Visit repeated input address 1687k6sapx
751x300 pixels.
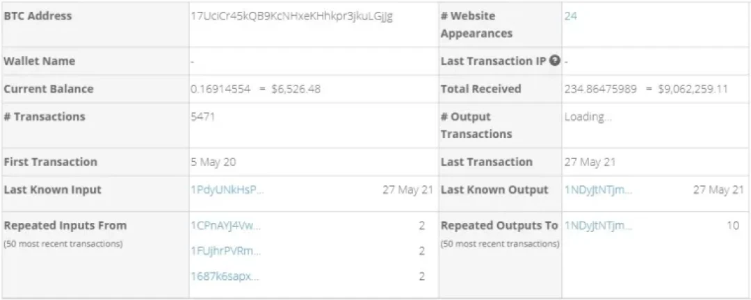click(225, 276)
